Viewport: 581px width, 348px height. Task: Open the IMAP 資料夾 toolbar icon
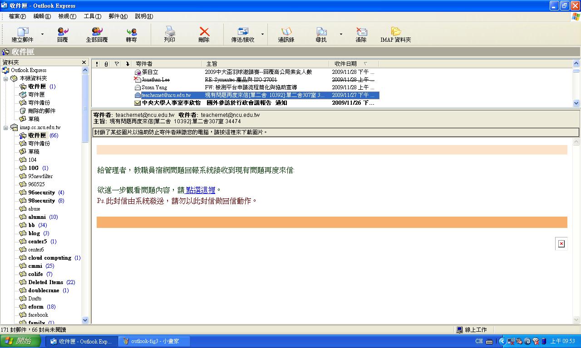(x=396, y=32)
